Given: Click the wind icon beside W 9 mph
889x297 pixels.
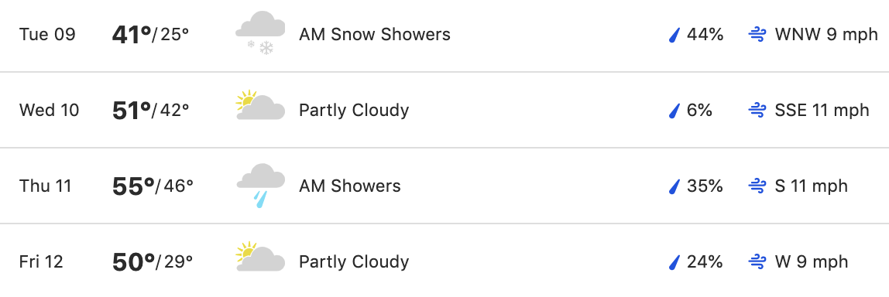Looking at the screenshot, I should pyautogui.click(x=757, y=262).
